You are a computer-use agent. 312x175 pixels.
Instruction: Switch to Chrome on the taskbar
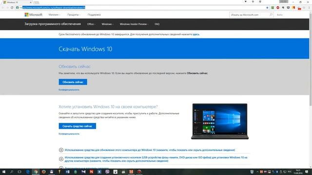click(36, 172)
